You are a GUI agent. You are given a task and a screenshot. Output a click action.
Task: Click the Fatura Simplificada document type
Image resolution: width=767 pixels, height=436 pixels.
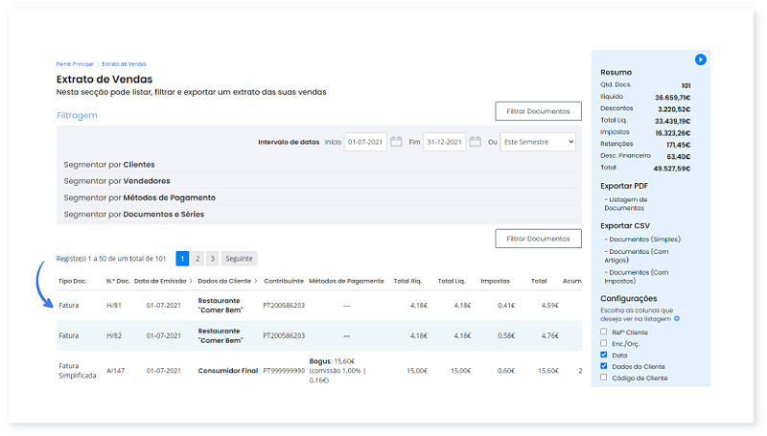tap(78, 371)
